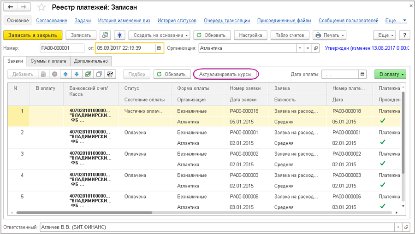415x234 pixels.
Task: Open the calendar picker for the document date
Action: (x=159, y=48)
